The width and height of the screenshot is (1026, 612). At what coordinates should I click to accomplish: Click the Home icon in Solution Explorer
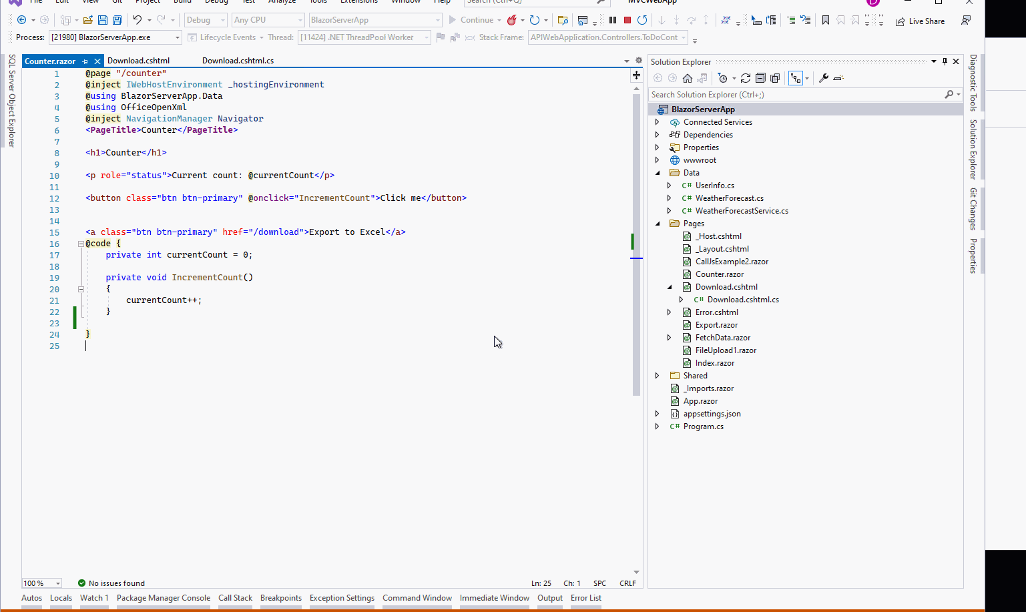click(x=688, y=78)
